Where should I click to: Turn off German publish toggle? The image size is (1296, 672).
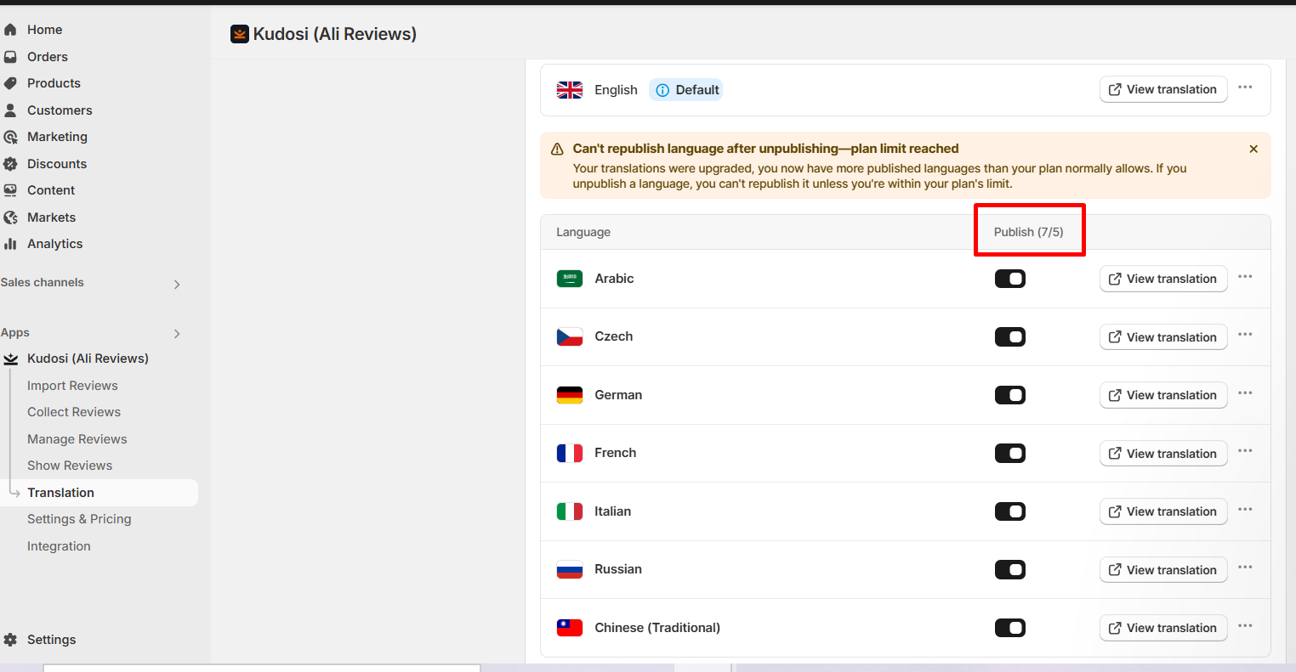pyautogui.click(x=1010, y=395)
